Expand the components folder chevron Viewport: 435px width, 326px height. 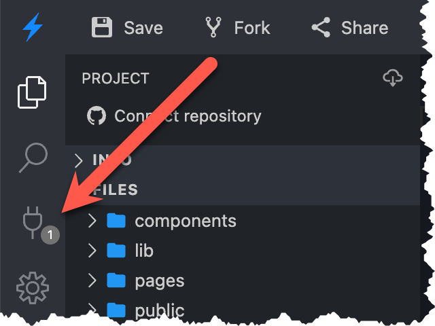(93, 221)
